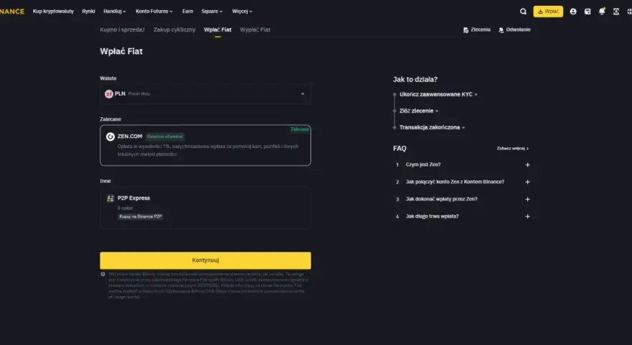Viewport: 632px width, 345px height.
Task: Open the Odwołanie link
Action: 514,30
